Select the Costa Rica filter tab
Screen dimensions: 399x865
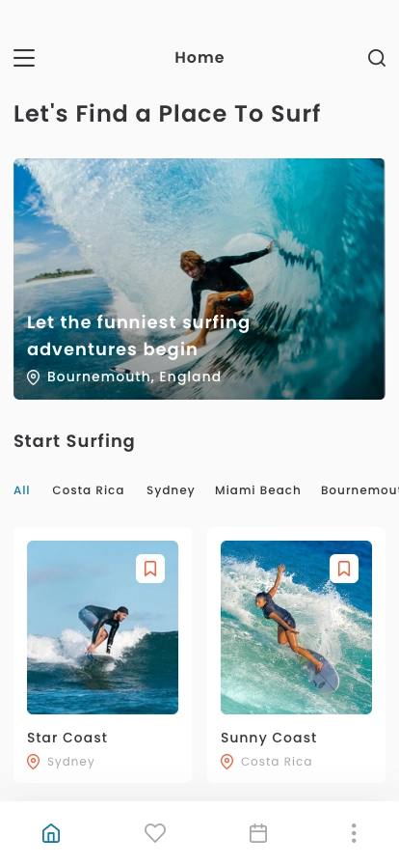[88, 490]
